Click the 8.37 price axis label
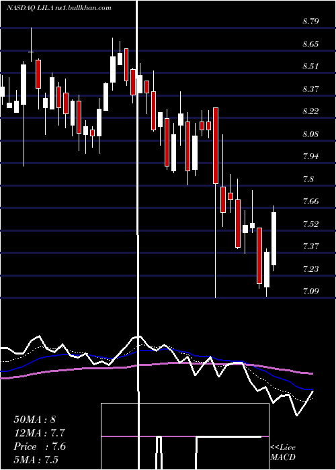This screenshot has width=336, height=470. pos(310,89)
